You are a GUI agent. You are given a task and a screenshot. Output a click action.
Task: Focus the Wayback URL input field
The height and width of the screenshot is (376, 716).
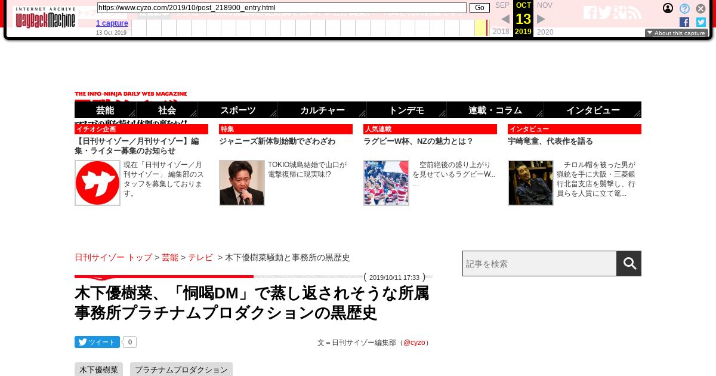point(282,8)
